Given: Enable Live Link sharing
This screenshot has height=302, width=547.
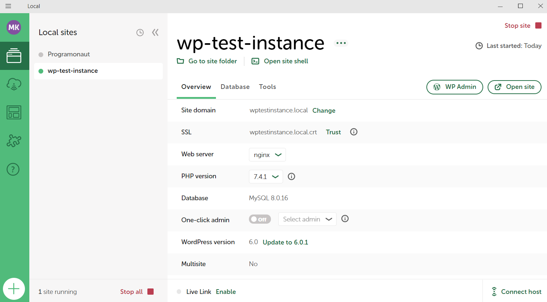Looking at the screenshot, I should click(226, 291).
